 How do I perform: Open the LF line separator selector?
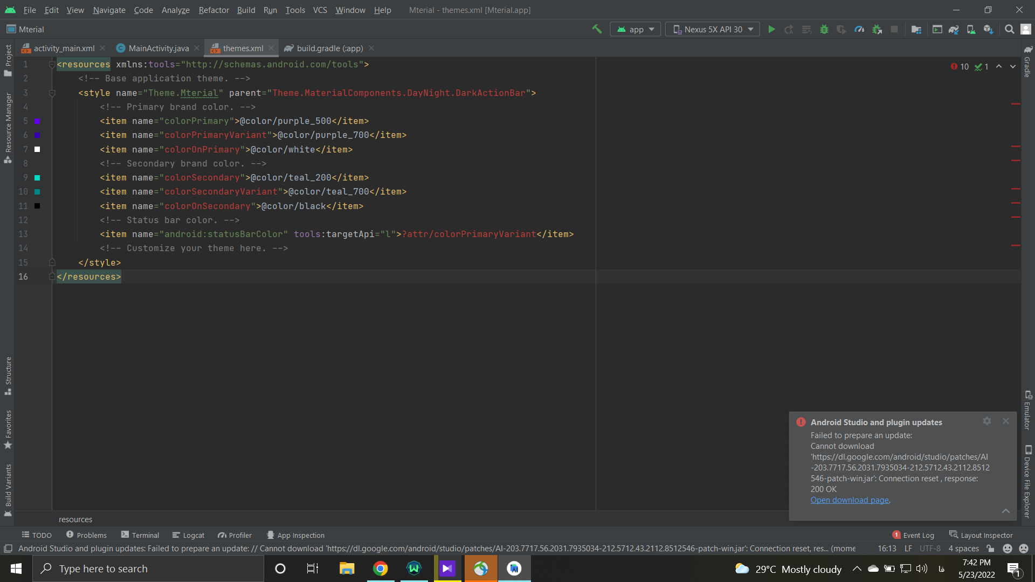[908, 549]
